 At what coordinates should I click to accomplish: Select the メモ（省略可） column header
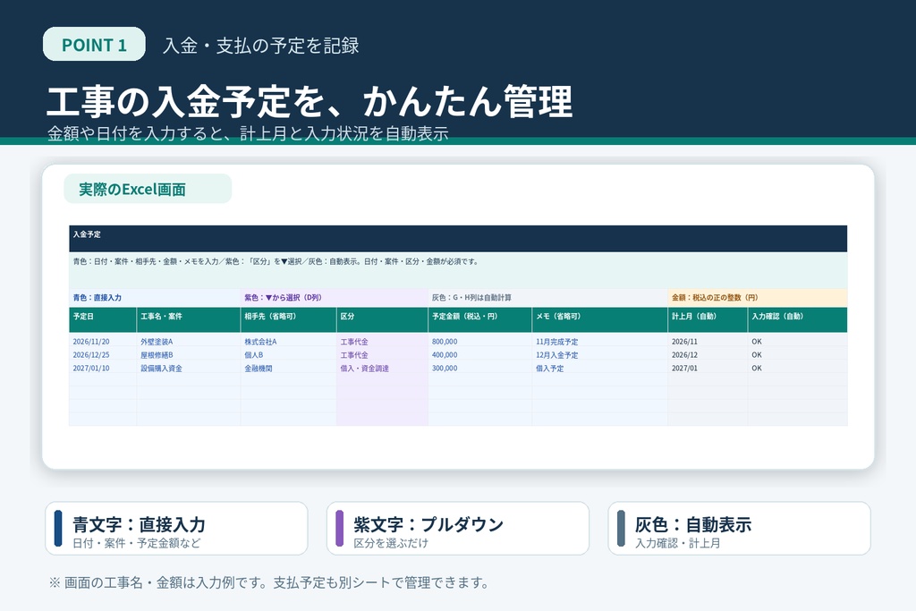600,319
